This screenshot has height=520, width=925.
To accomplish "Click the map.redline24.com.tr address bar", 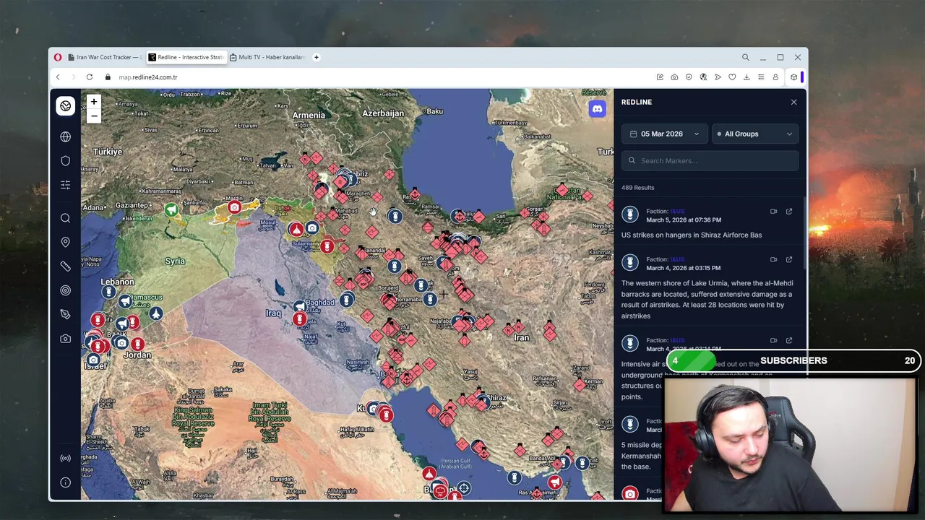I will coord(148,77).
